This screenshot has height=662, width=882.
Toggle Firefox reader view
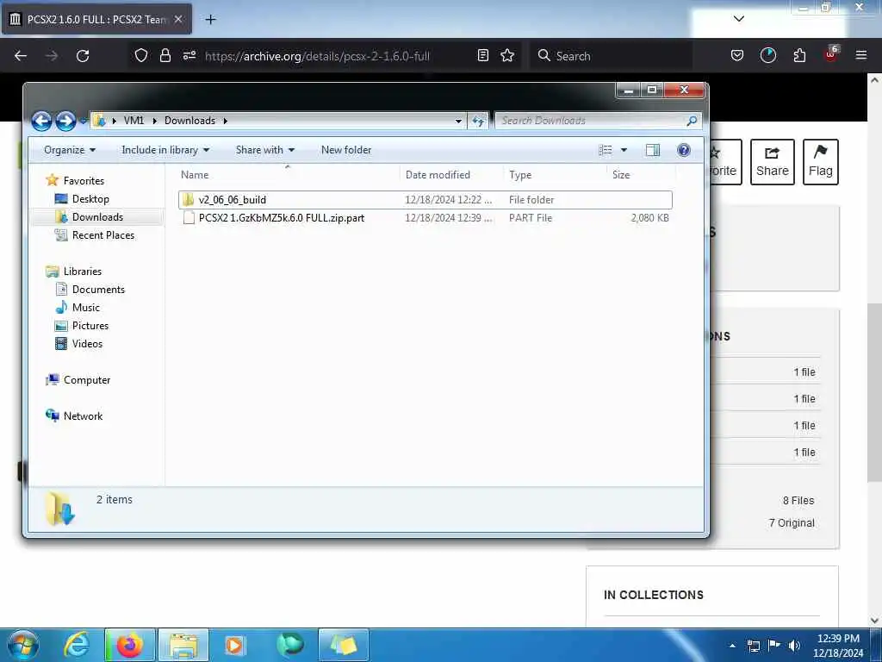coord(482,55)
